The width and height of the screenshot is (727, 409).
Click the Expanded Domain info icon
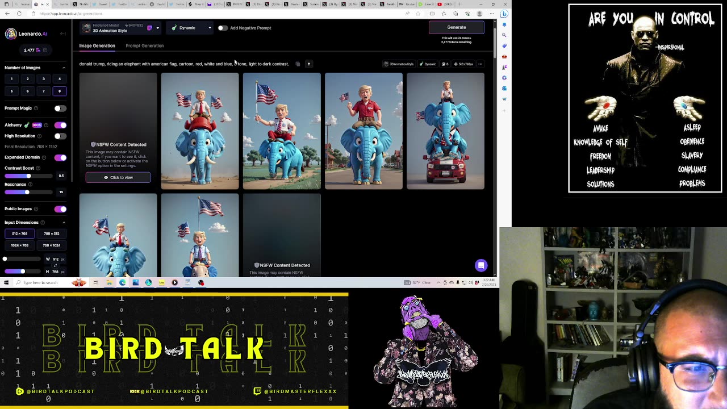click(44, 157)
